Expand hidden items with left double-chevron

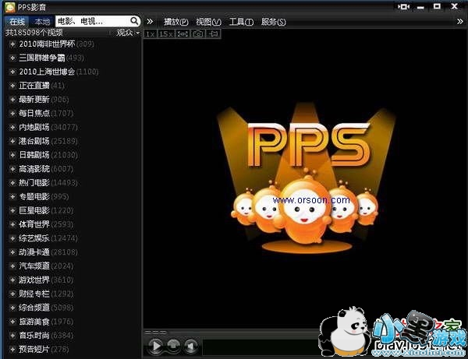pyautogui.click(x=150, y=22)
